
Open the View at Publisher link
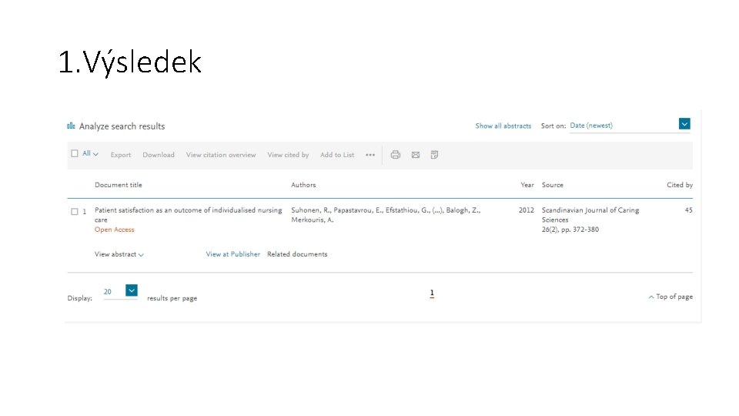pos(232,254)
